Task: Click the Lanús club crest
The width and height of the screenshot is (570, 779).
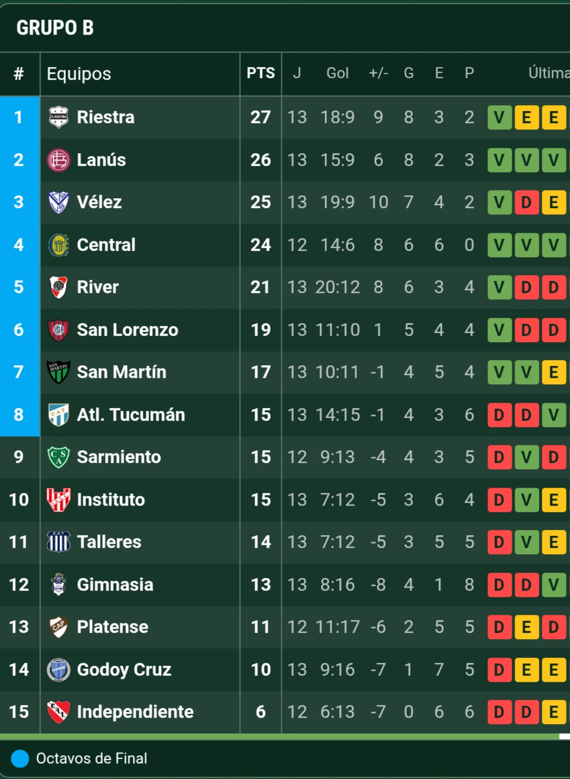Action: (x=58, y=160)
